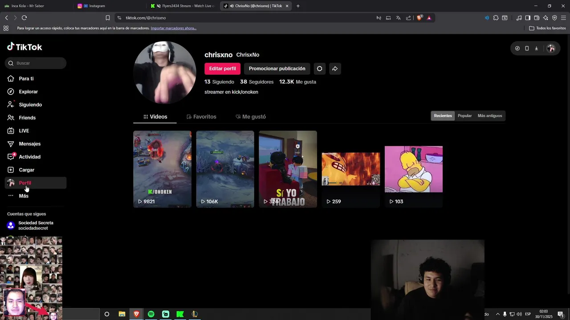Switch to Inca Kola – Mr Sabor tab

pos(37,6)
